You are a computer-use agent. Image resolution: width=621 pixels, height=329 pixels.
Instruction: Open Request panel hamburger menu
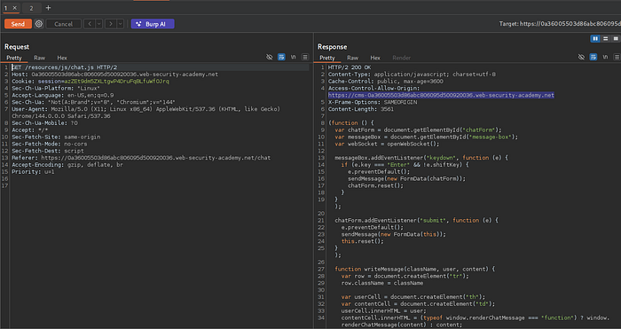[x=305, y=57]
